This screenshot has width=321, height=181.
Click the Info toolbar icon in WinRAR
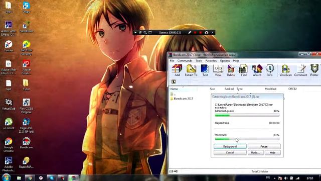point(270,70)
